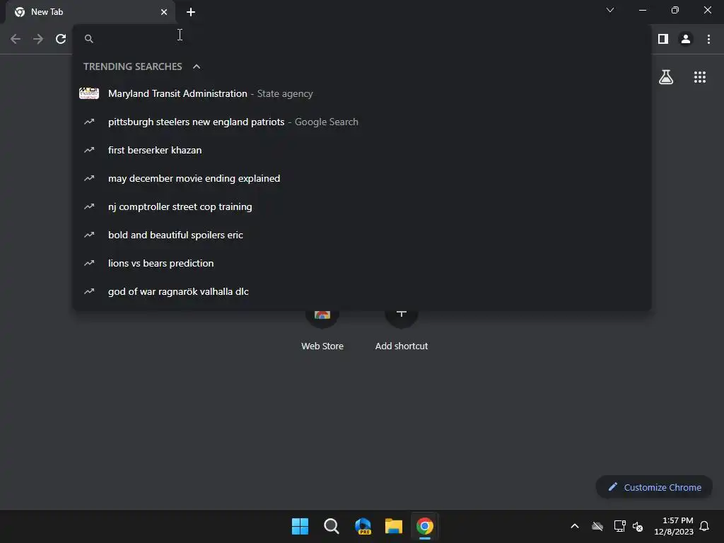Select the New Tab tab
The height and width of the screenshot is (543, 724).
point(90,12)
